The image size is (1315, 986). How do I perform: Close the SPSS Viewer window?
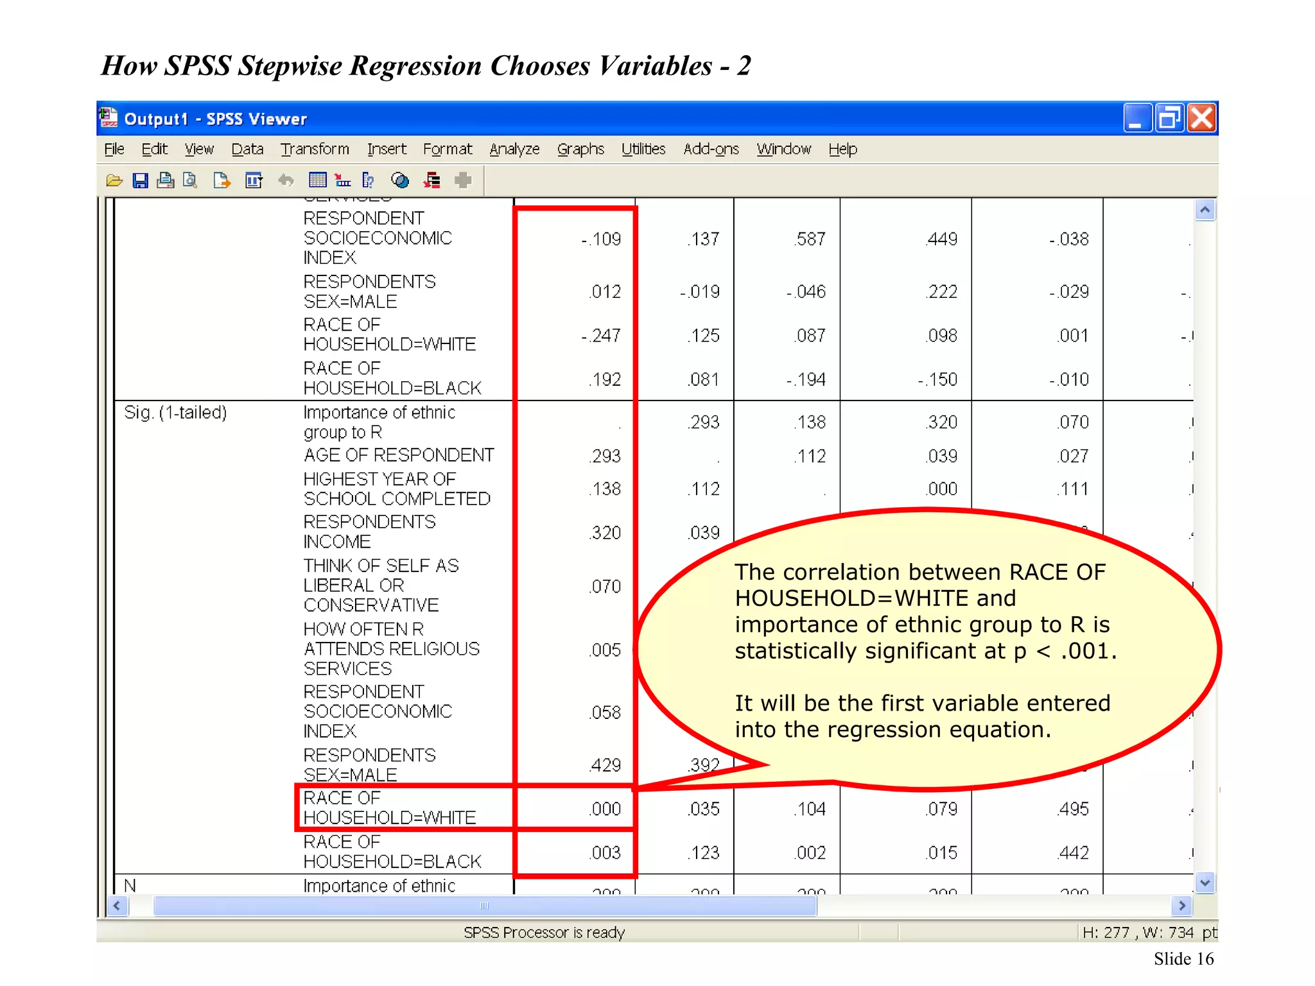pyautogui.click(x=1202, y=118)
